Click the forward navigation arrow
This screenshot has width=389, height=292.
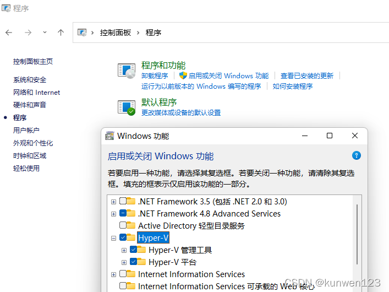(x=28, y=33)
